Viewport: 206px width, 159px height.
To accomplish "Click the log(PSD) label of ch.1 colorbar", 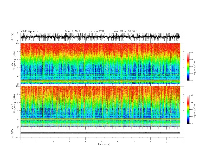I will pyautogui.click(x=195, y=68).
